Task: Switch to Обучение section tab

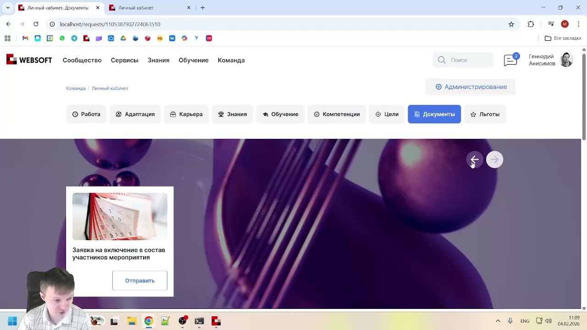Action: tap(280, 114)
